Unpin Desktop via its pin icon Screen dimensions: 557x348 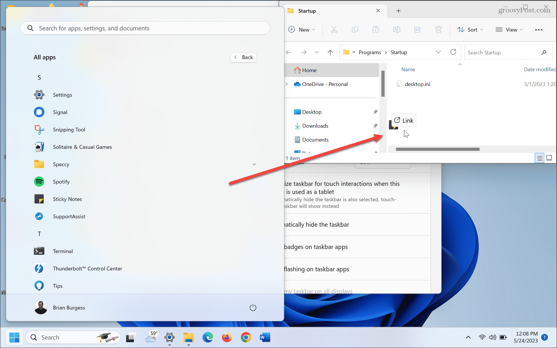[375, 112]
